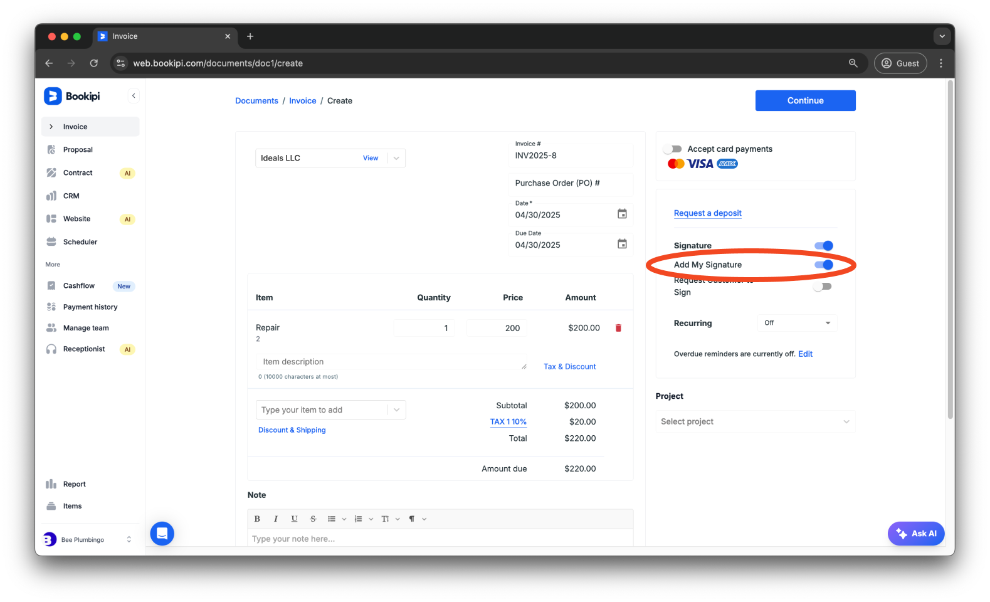Click the Price field showing 200
990x602 pixels.
(x=497, y=328)
